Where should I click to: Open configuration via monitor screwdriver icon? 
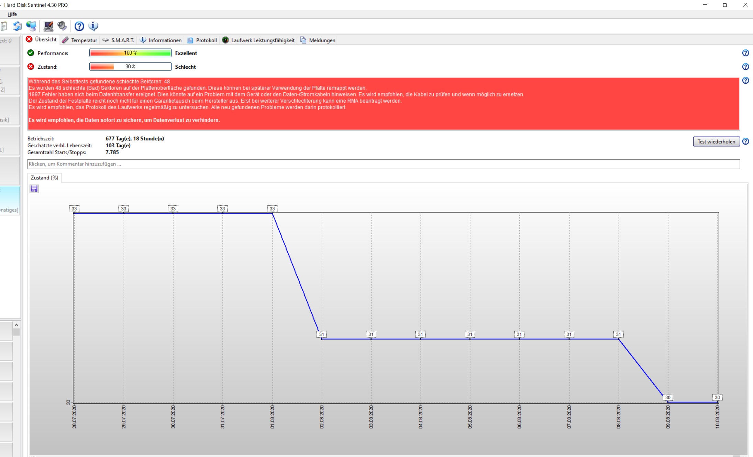coord(48,26)
